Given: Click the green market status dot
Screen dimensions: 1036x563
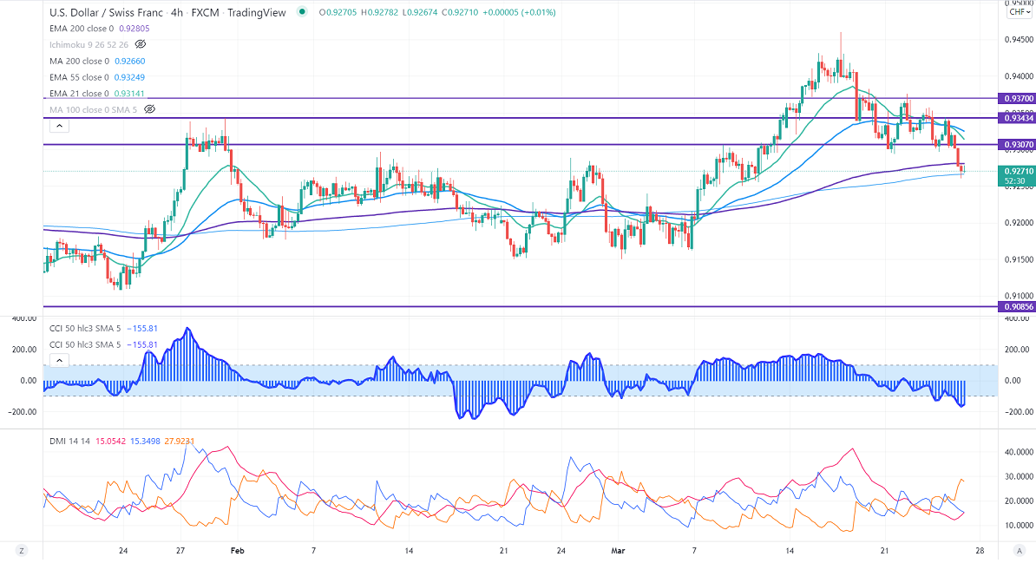Looking at the screenshot, I should coord(302,12).
